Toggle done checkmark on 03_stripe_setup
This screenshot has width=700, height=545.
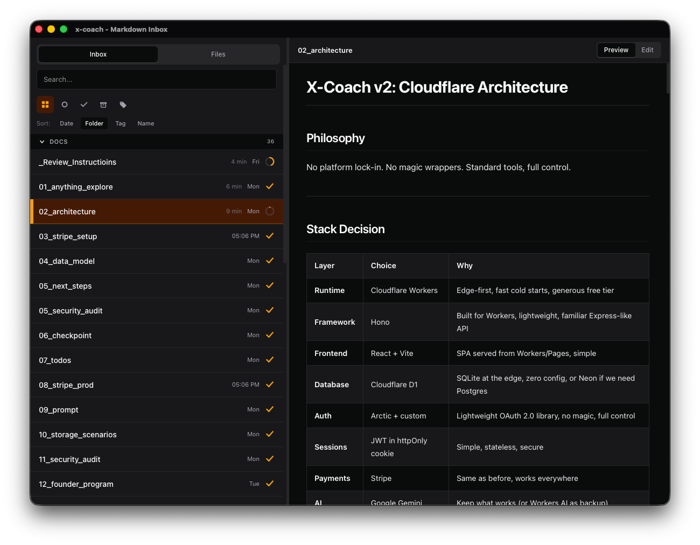point(270,236)
